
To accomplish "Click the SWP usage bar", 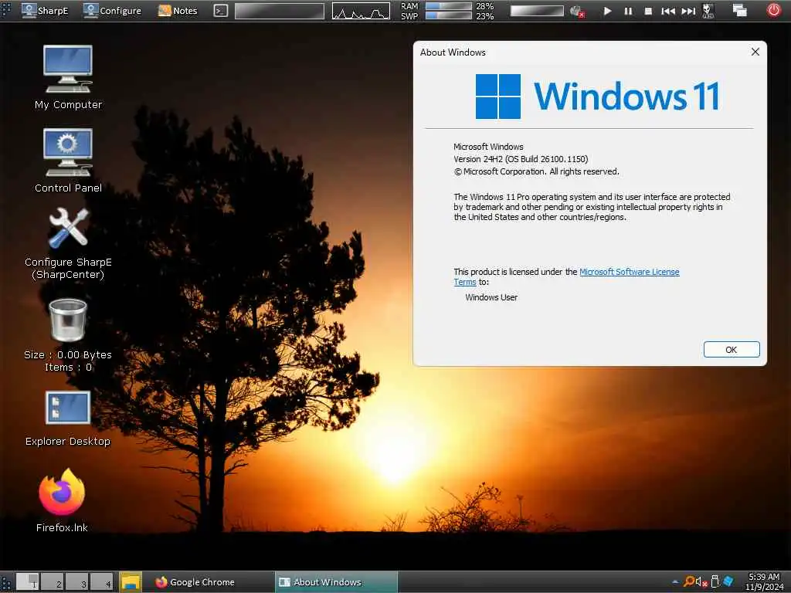I will click(448, 15).
